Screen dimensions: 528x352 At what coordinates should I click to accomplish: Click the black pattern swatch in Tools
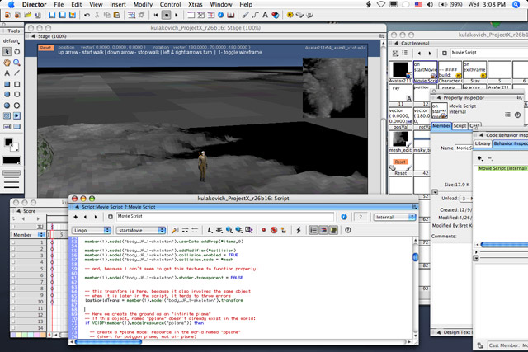pos(12,160)
